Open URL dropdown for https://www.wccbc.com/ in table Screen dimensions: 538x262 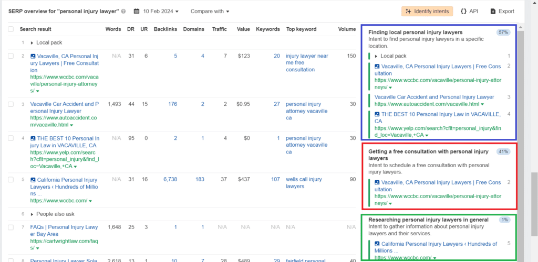coord(90,201)
